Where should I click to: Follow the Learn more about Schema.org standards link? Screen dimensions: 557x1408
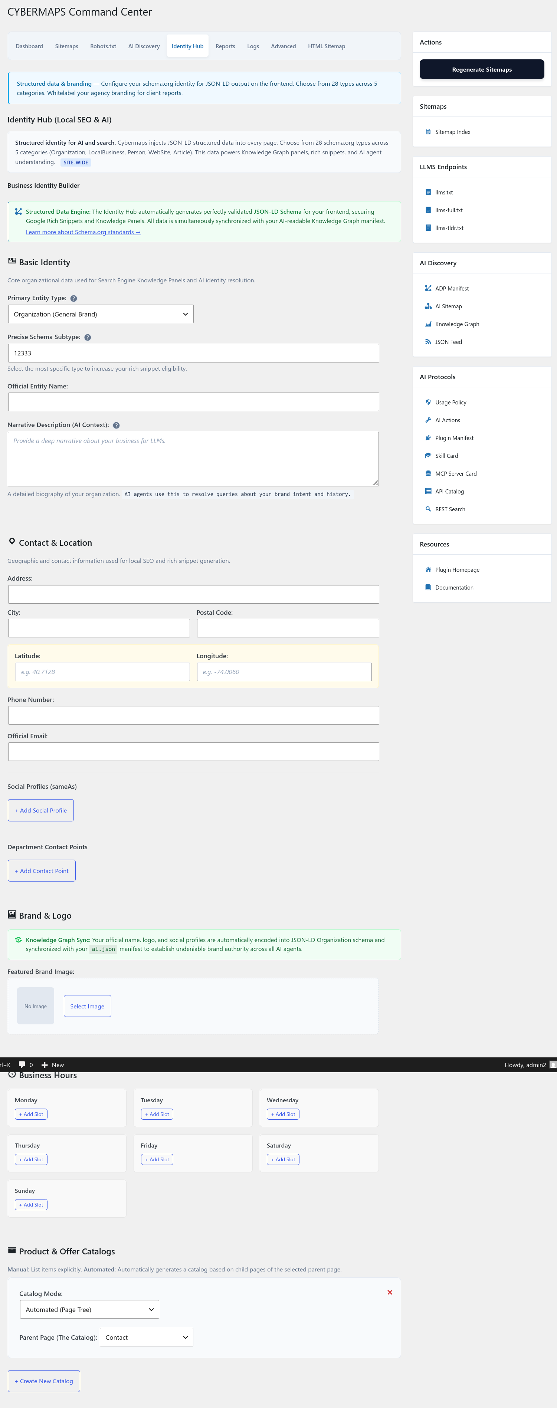[83, 232]
